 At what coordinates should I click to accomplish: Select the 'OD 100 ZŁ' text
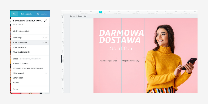coord(121,49)
